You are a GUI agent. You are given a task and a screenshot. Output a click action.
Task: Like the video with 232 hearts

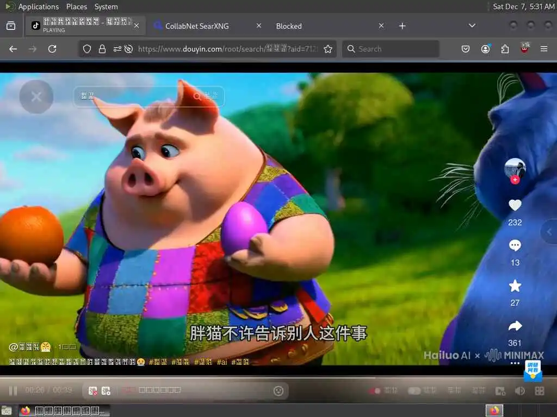(x=515, y=205)
